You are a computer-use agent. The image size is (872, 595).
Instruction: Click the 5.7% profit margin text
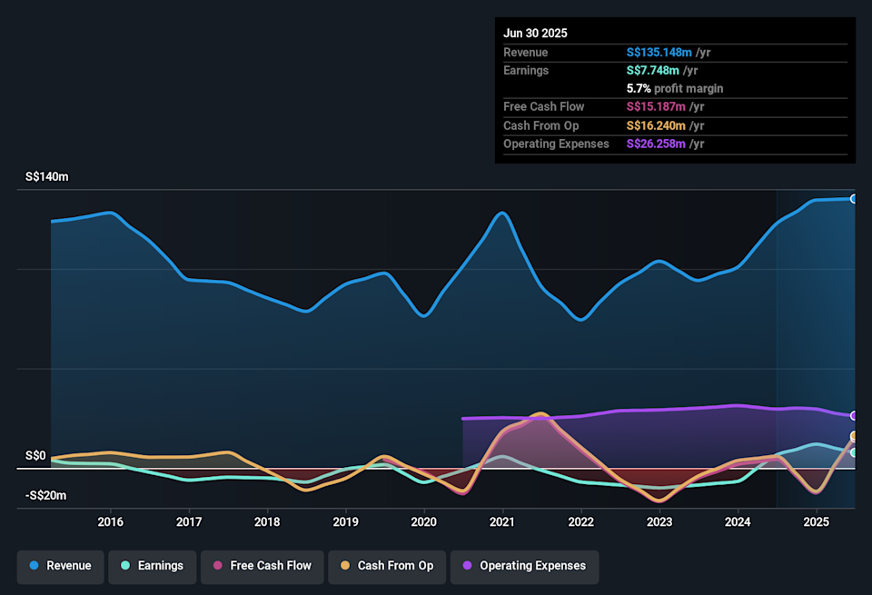tap(675, 88)
